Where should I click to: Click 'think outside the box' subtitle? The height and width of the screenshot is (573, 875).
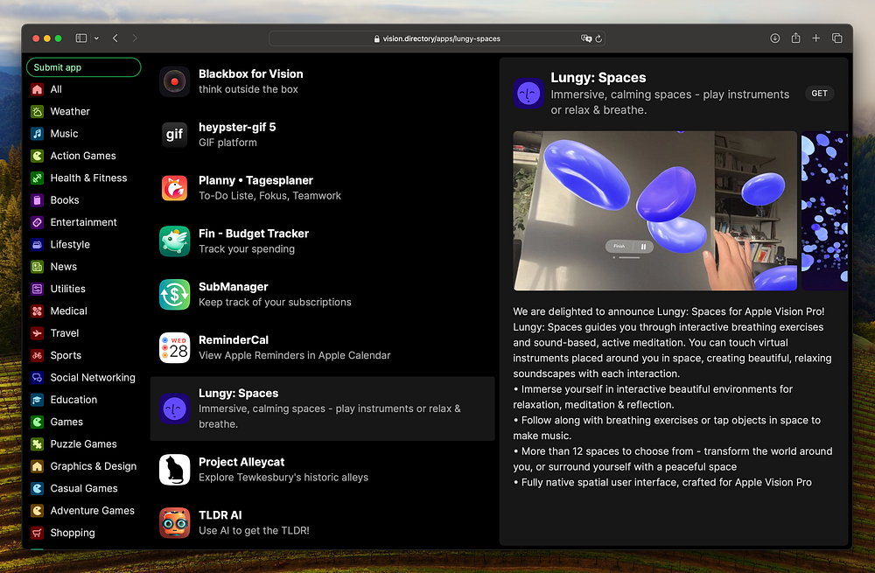[248, 89]
